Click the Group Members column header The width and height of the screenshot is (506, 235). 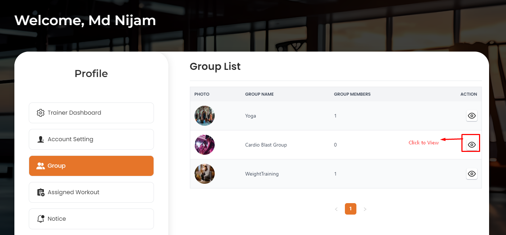click(x=352, y=94)
